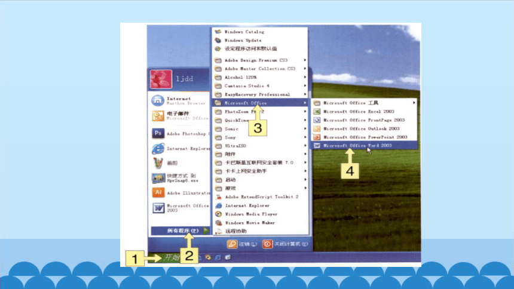Expand the QuickTime program folder
Screen dimensions: 514x289
coord(260,120)
